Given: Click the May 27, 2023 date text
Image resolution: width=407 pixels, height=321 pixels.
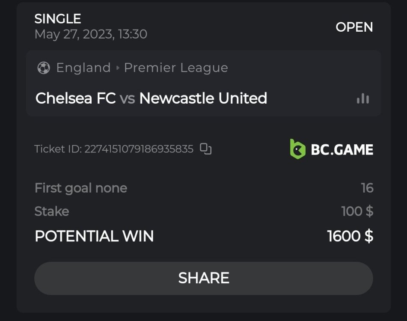Looking at the screenshot, I should pyautogui.click(x=91, y=34).
